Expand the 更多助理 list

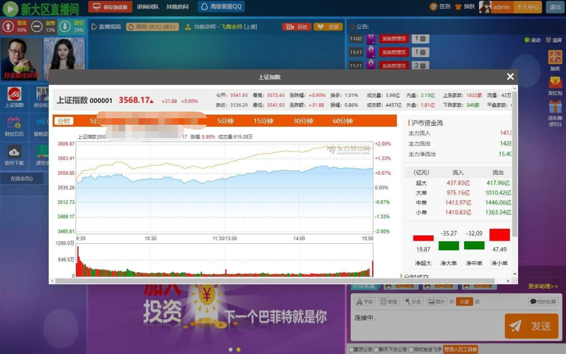(x=543, y=286)
